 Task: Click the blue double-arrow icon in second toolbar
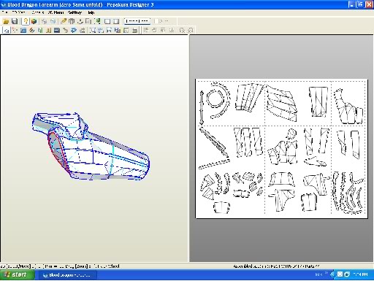(74, 31)
